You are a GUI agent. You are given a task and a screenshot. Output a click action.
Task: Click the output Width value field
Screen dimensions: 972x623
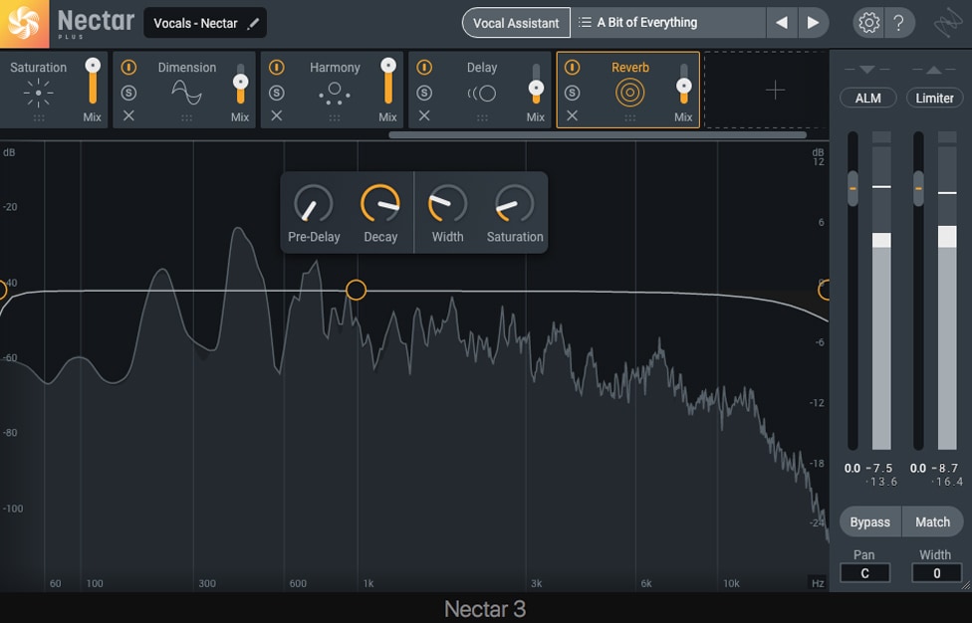click(937, 573)
